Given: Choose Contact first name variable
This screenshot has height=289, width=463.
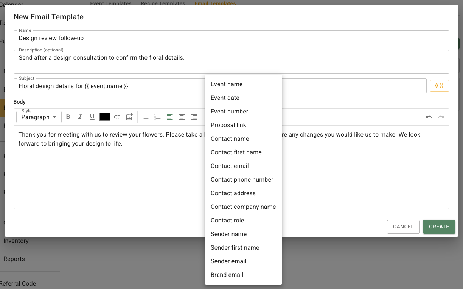Looking at the screenshot, I should tap(243, 152).
